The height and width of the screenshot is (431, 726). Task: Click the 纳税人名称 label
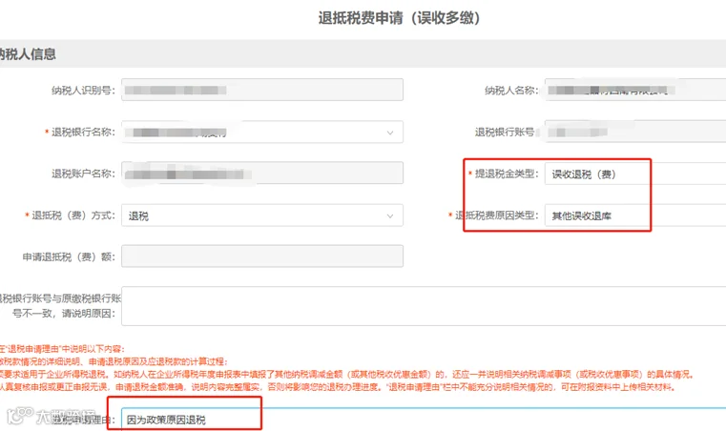pos(511,91)
